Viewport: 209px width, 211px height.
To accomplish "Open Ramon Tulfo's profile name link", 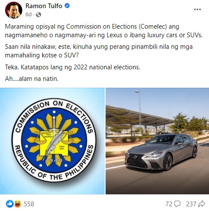I will click(x=44, y=6).
